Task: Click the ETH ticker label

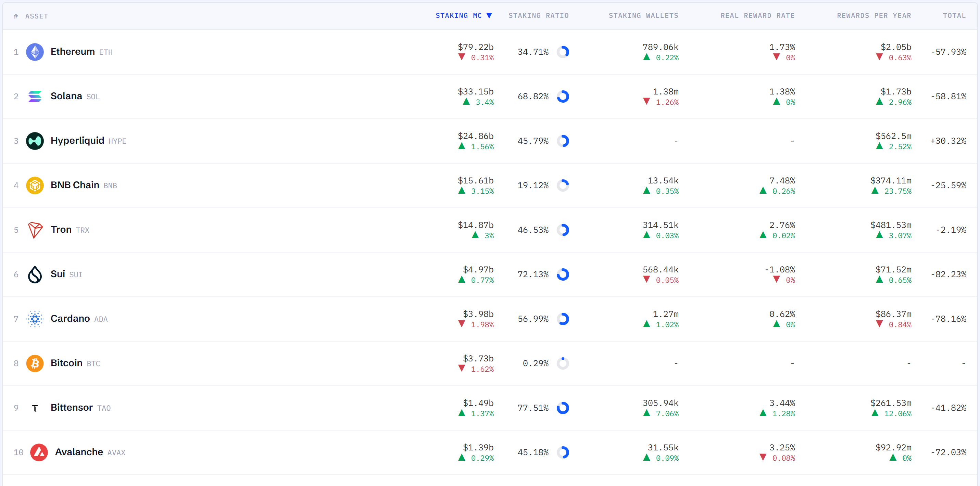Action: [x=106, y=52]
